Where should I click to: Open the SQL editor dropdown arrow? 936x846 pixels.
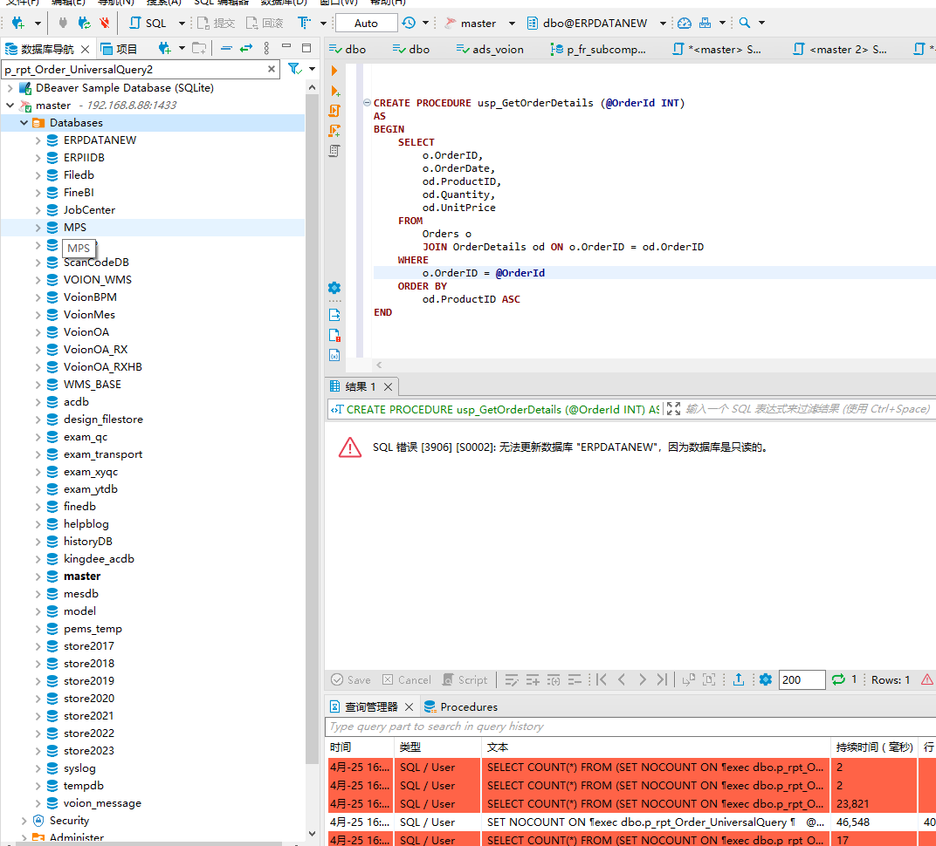pos(182,24)
